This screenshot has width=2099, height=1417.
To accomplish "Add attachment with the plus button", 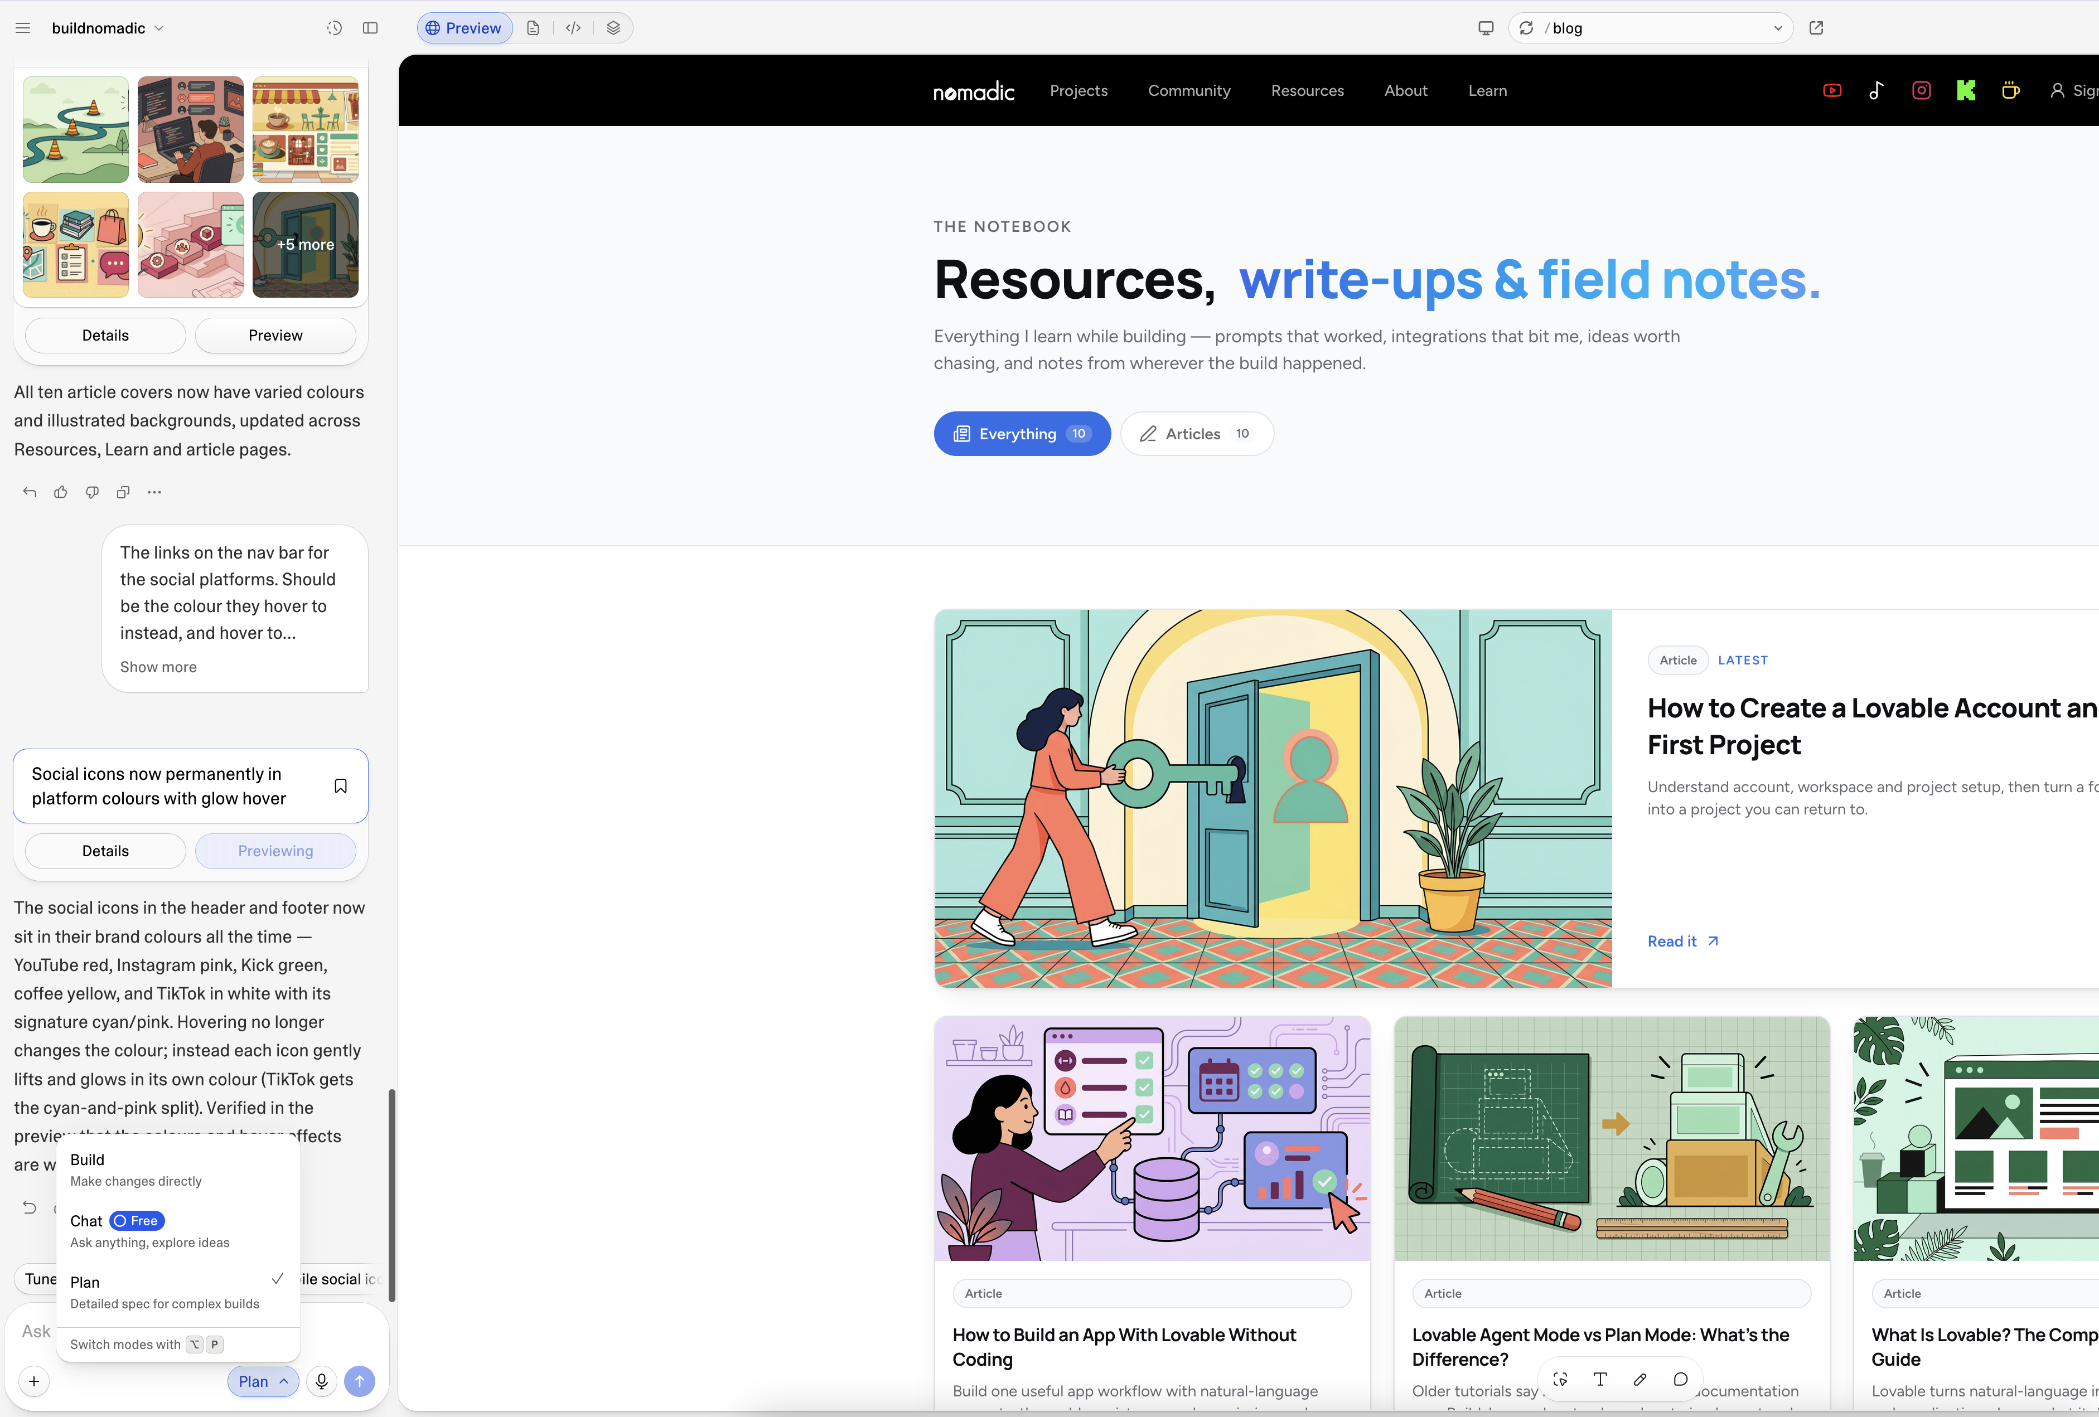I will 33,1381.
